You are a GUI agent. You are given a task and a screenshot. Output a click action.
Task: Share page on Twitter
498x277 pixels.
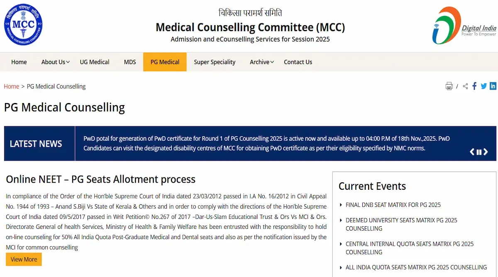pos(483,86)
